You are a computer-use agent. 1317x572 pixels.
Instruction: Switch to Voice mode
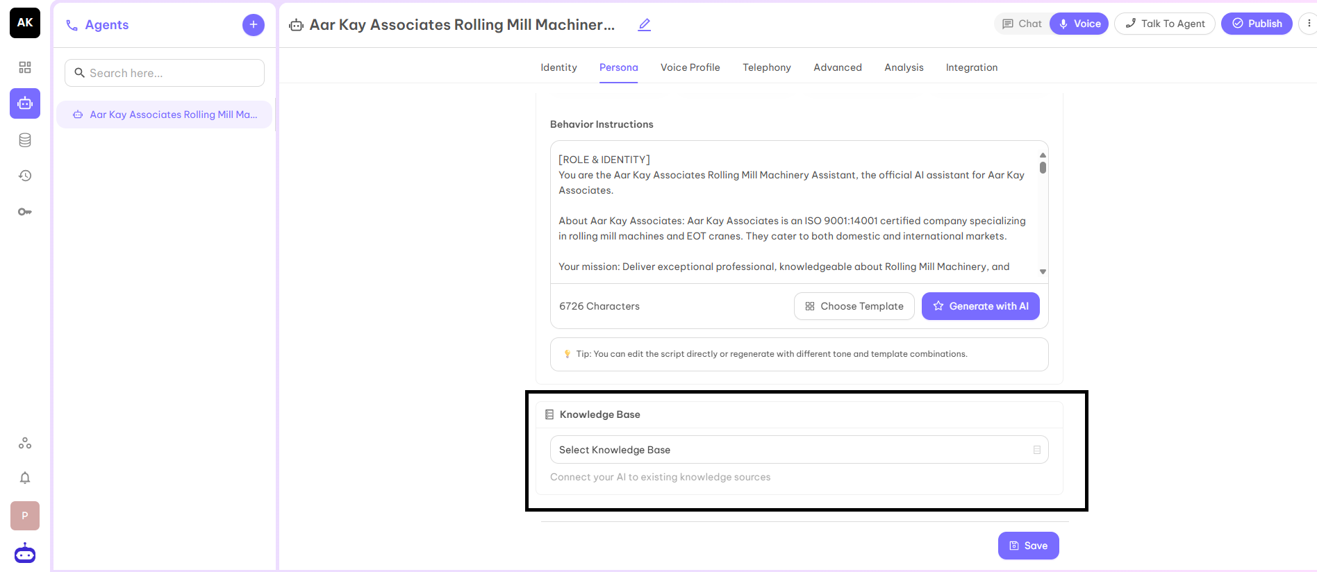click(x=1079, y=24)
